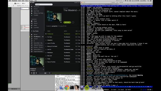Click the now playing album art
The height and width of the screenshot is (91, 161).
[37, 61]
